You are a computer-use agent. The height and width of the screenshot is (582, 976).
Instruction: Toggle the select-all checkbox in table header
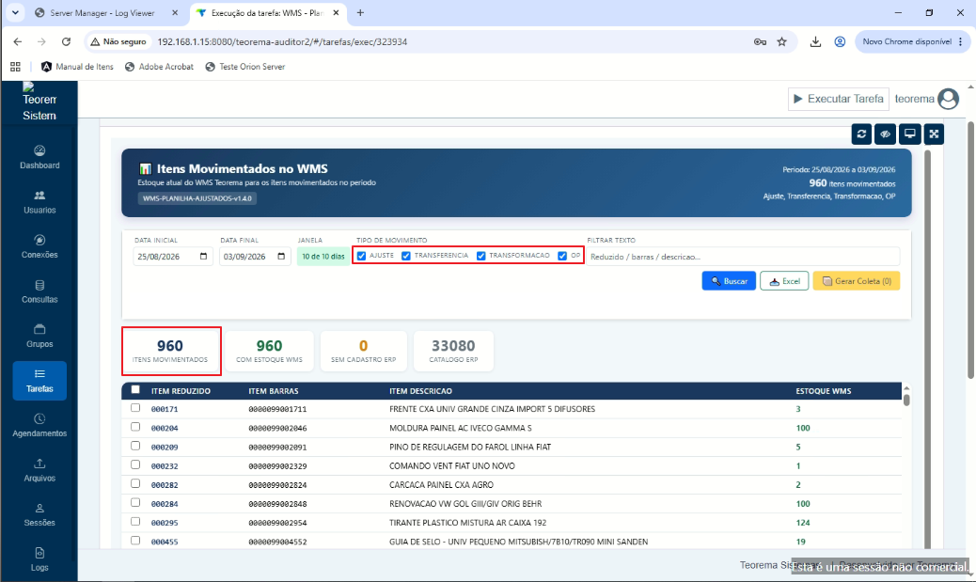click(x=135, y=389)
